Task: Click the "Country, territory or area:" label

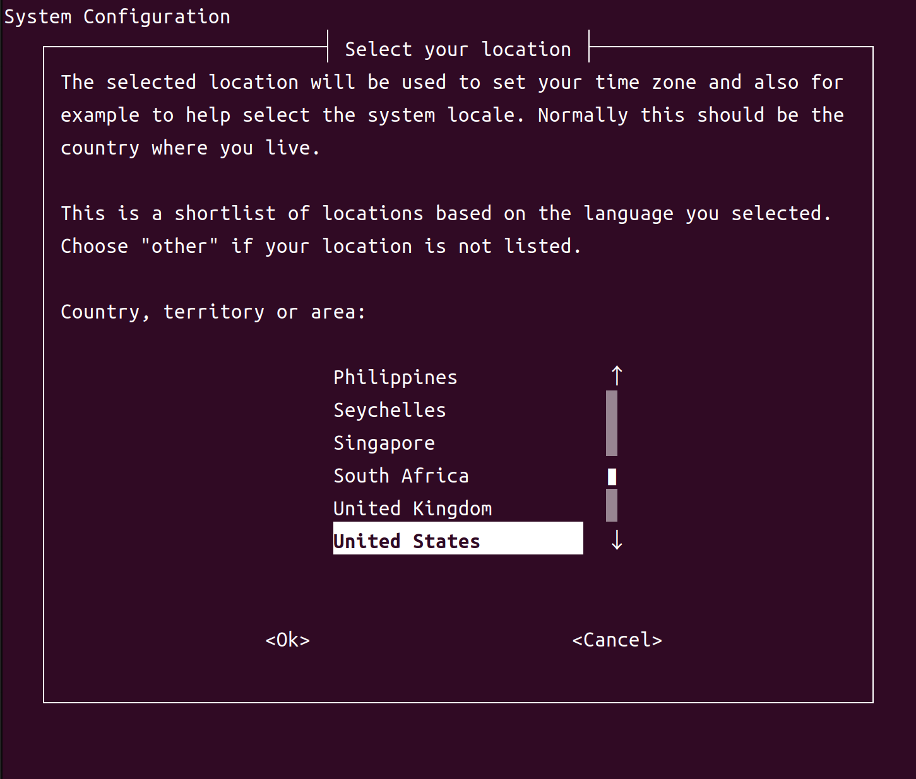Action: coord(213,312)
